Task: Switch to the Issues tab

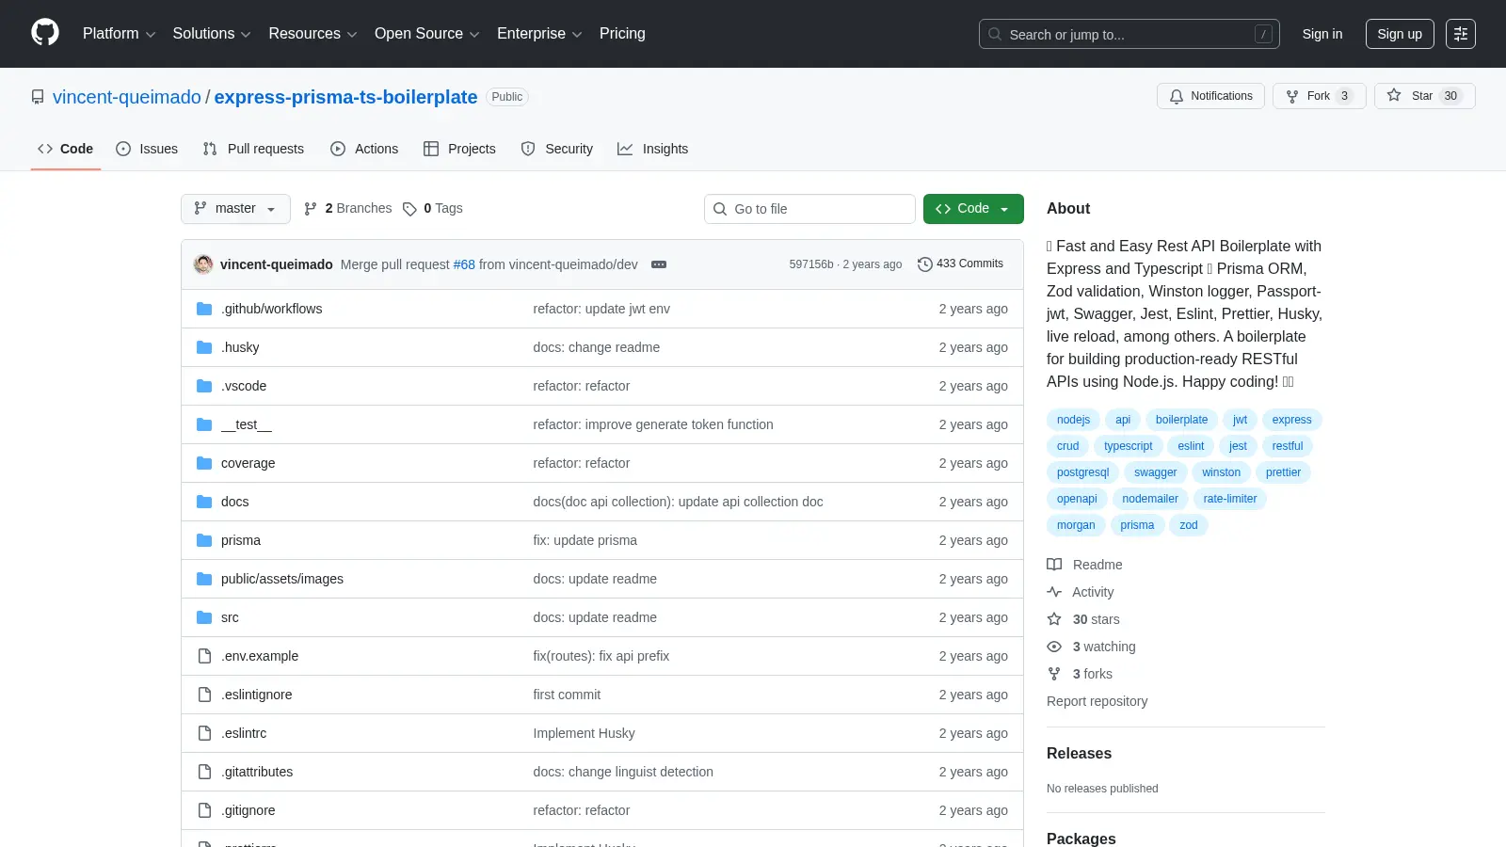Action: (147, 149)
